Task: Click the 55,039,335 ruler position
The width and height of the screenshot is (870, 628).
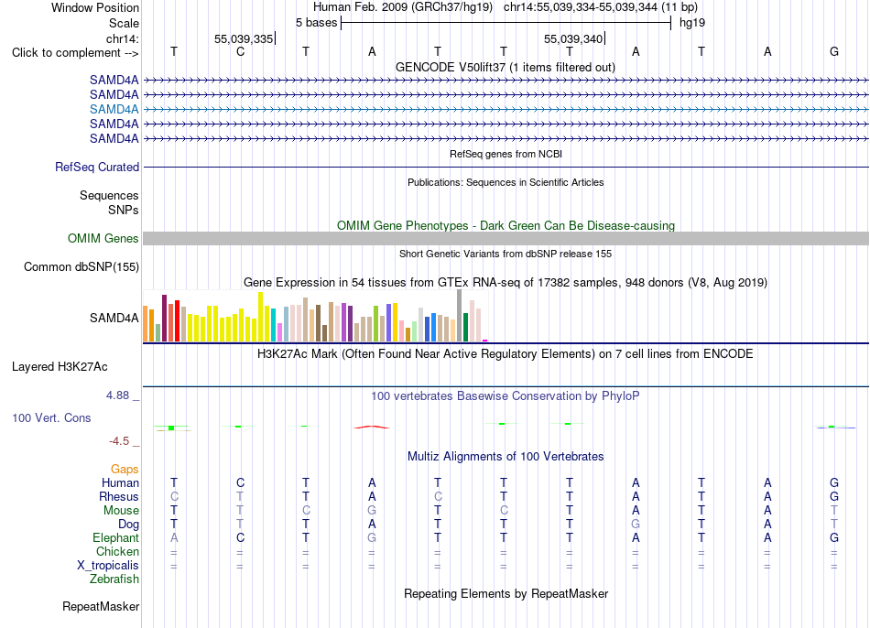Action: 244,38
